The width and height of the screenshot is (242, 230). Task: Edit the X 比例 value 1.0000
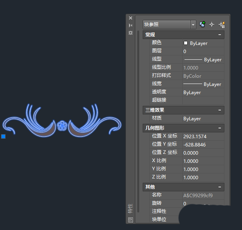(203, 161)
